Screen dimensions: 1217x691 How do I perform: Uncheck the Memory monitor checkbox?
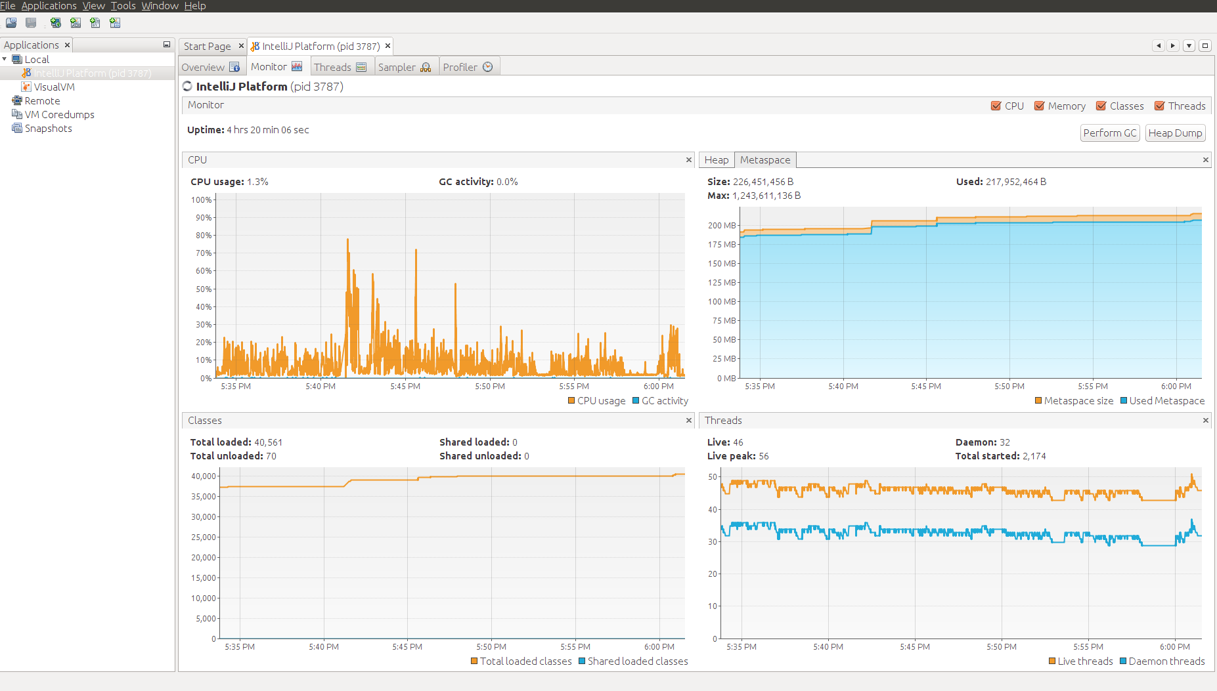pos(1040,106)
